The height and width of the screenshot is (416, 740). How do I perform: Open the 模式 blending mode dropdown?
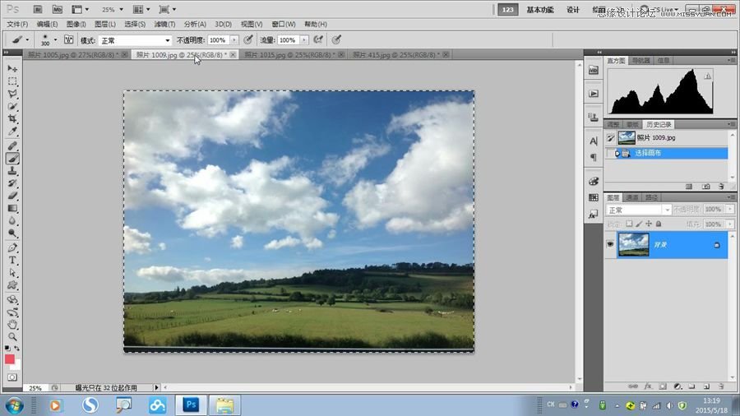pos(136,39)
